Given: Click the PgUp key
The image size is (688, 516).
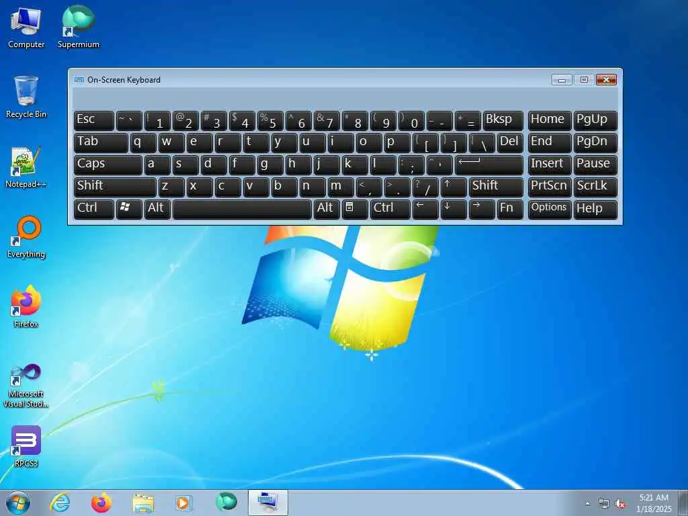Looking at the screenshot, I should coord(595,121).
